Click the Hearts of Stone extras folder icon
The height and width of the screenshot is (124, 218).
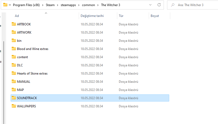[x=14, y=73]
